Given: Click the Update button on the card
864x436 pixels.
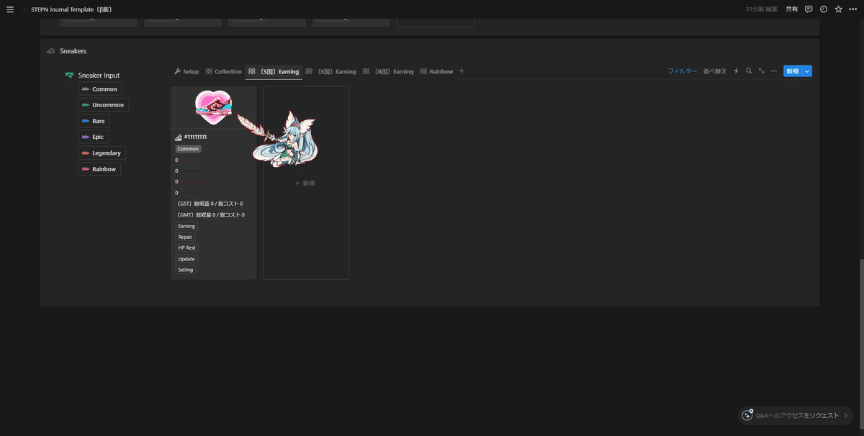Looking at the screenshot, I should pos(186,259).
